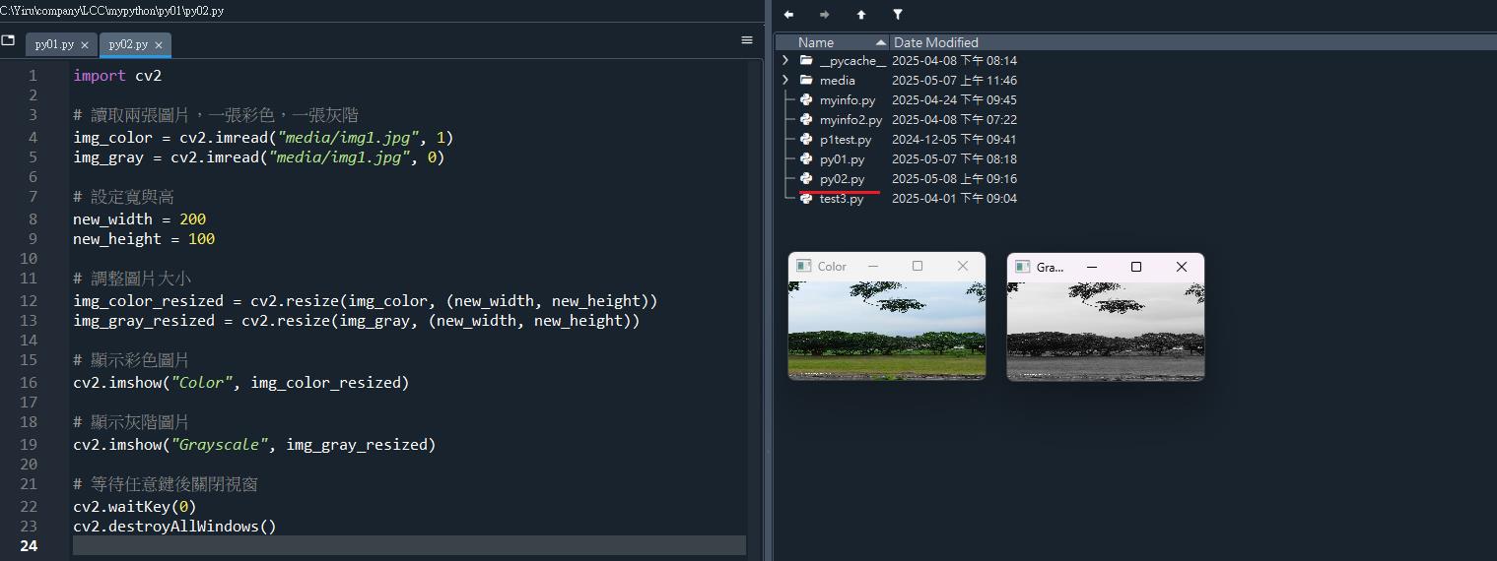The width and height of the screenshot is (1497, 561).
Task: Select myinfo.py in the file list
Action: (x=847, y=99)
